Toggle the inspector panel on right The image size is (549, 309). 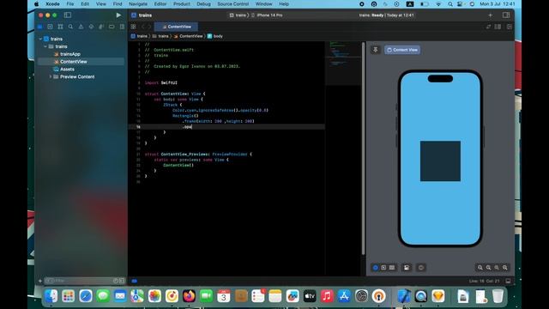coord(506,15)
